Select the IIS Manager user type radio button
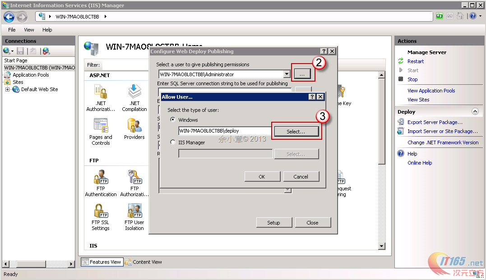Screen dimensions: 486x280 click(x=173, y=142)
